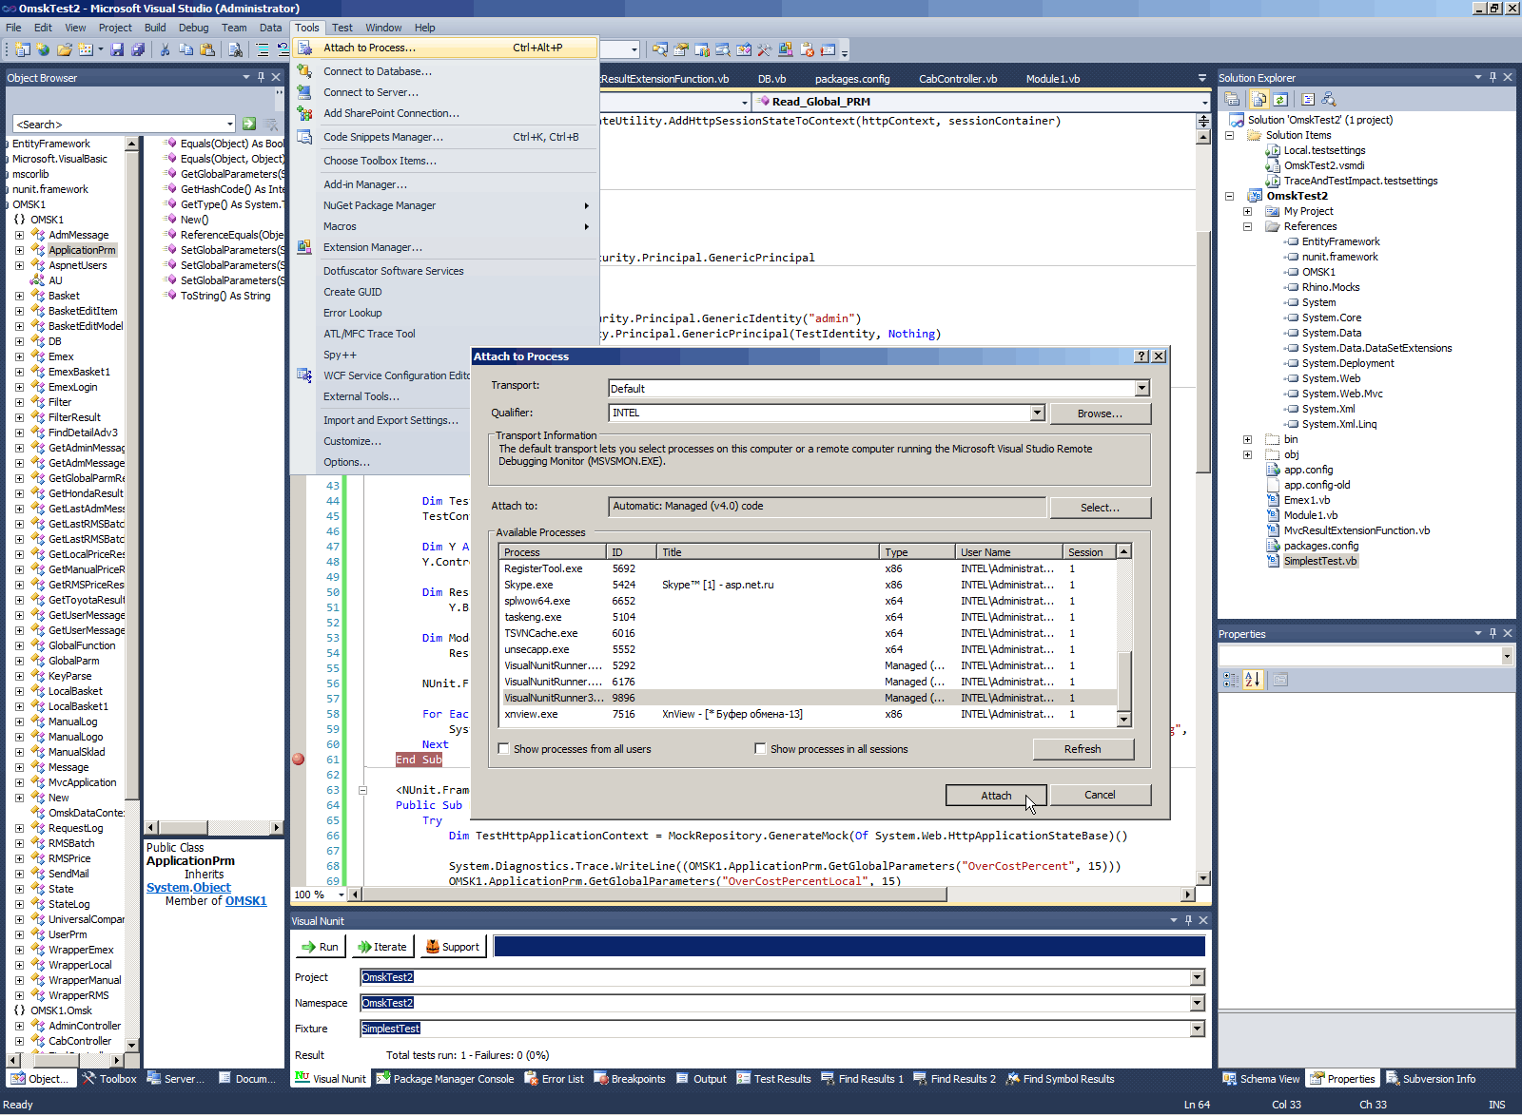Select the xnview.exe process row
Image resolution: width=1522 pixels, height=1116 pixels.
pyautogui.click(x=809, y=714)
